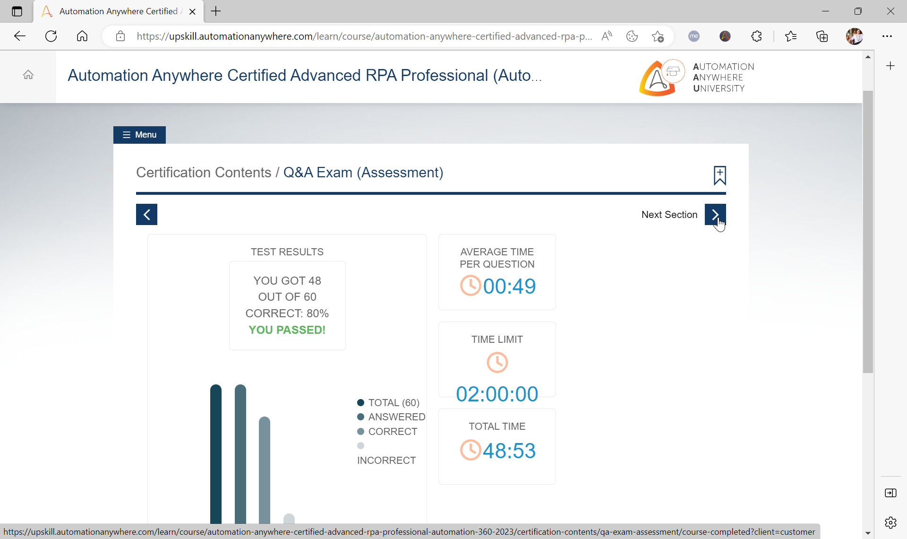This screenshot has height=539, width=907.
Task: Click the INCORRECT legend label
Action: point(386,461)
